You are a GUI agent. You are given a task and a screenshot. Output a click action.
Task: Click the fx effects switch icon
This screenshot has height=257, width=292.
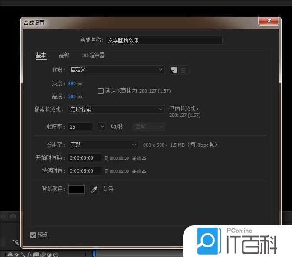[x=30, y=254]
